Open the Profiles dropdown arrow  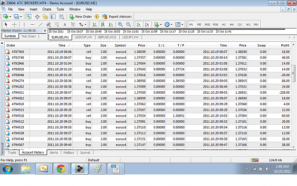pyautogui.click(x=21, y=17)
